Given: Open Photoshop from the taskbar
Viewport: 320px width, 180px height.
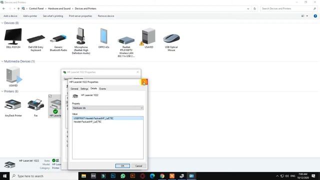Looking at the screenshot, I should click(113, 176).
